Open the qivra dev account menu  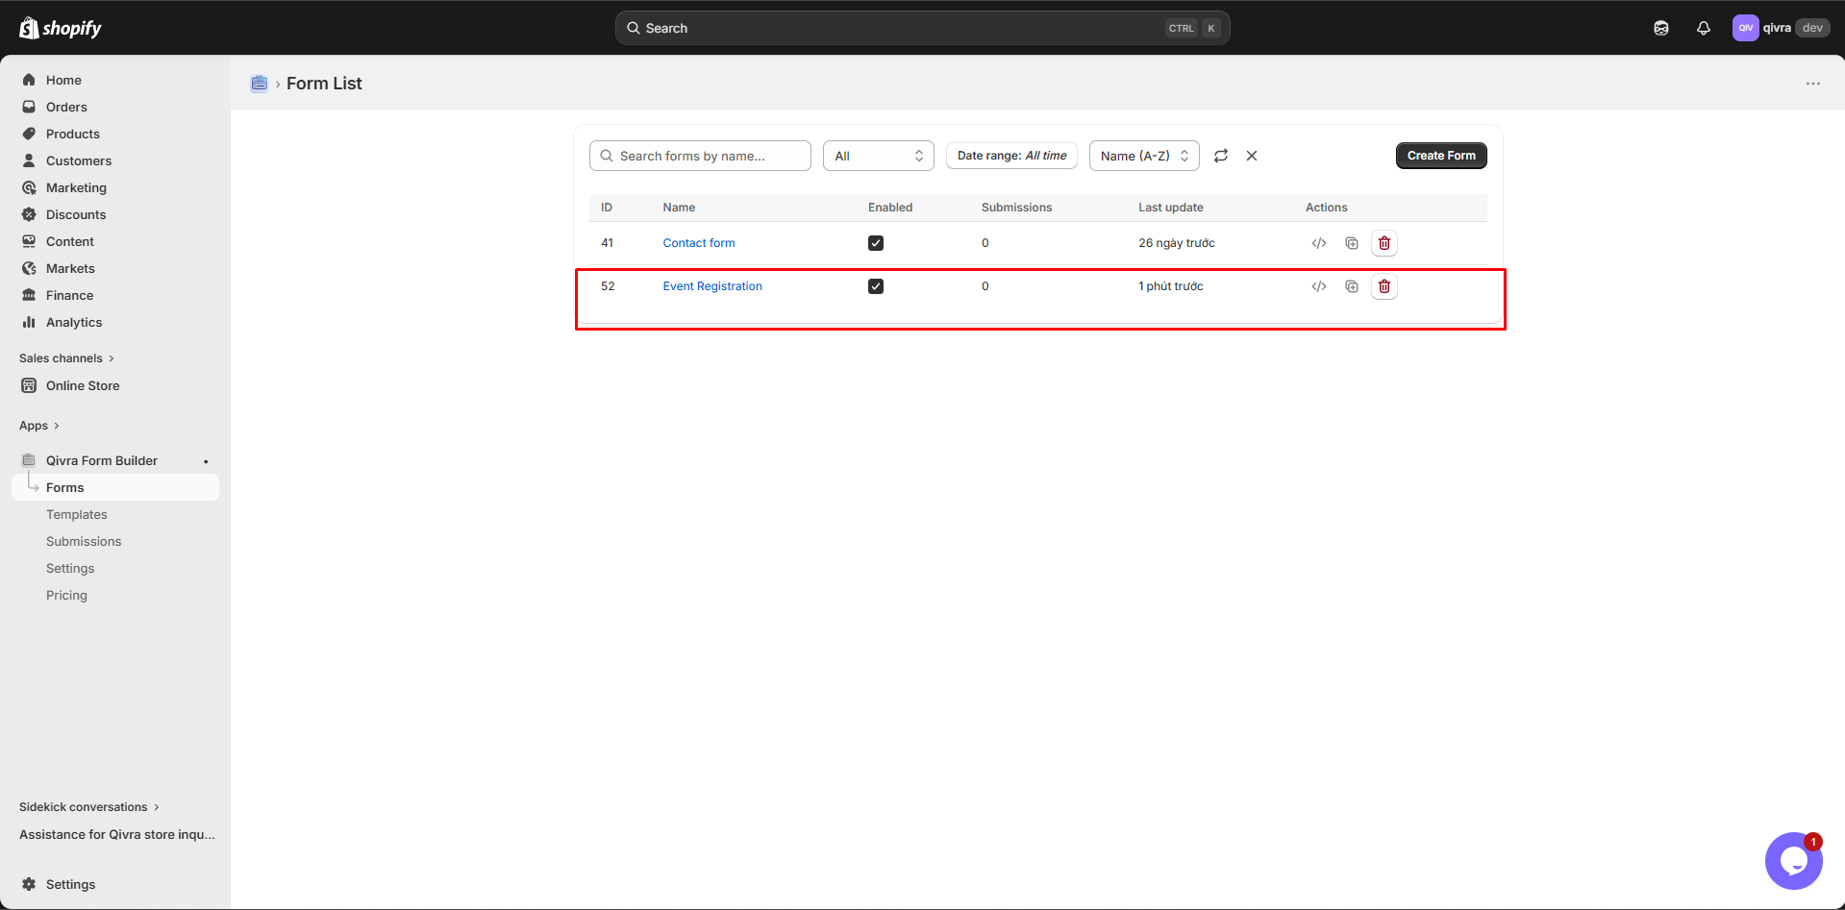(x=1781, y=28)
